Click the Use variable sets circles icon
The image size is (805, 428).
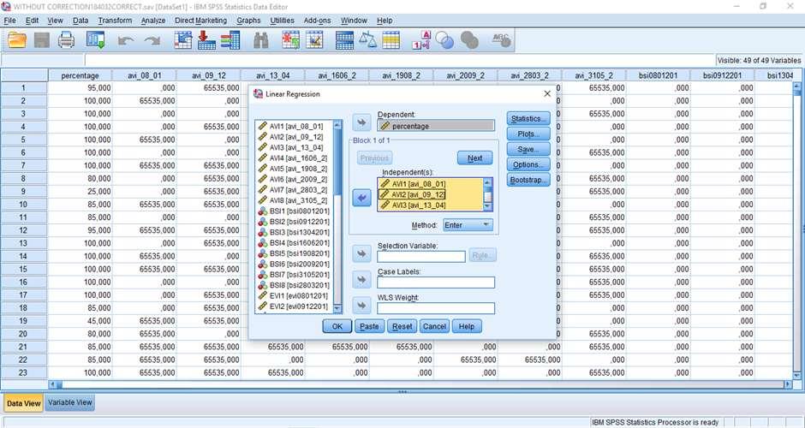coord(444,40)
